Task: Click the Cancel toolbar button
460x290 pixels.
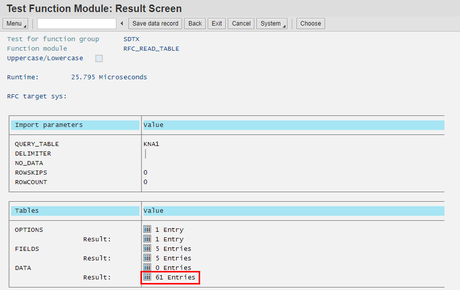Action: (241, 24)
